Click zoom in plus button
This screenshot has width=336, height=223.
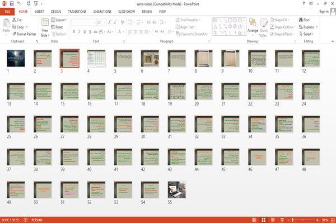tap(317, 220)
